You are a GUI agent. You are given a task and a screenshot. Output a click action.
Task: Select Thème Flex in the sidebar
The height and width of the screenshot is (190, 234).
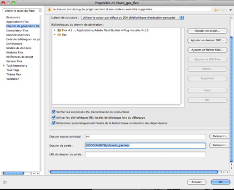pyautogui.click(x=14, y=74)
